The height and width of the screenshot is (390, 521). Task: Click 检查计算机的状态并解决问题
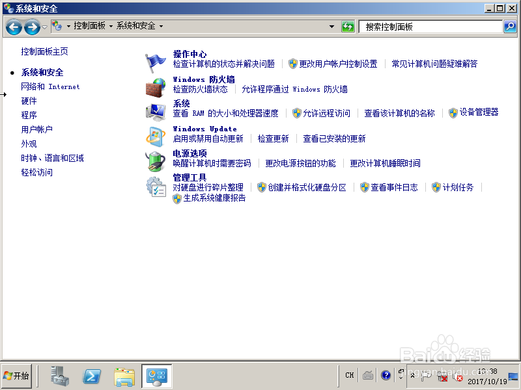224,64
